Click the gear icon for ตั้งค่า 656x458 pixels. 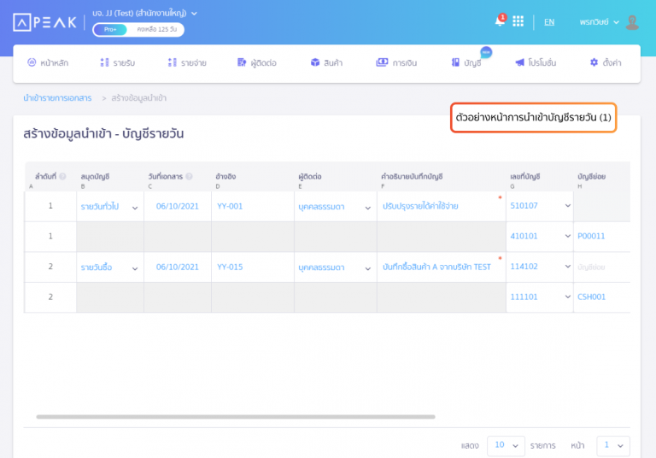[594, 62]
